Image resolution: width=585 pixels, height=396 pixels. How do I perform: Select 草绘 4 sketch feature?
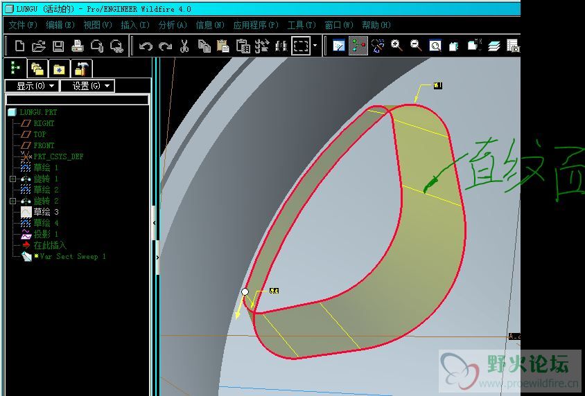(x=46, y=223)
